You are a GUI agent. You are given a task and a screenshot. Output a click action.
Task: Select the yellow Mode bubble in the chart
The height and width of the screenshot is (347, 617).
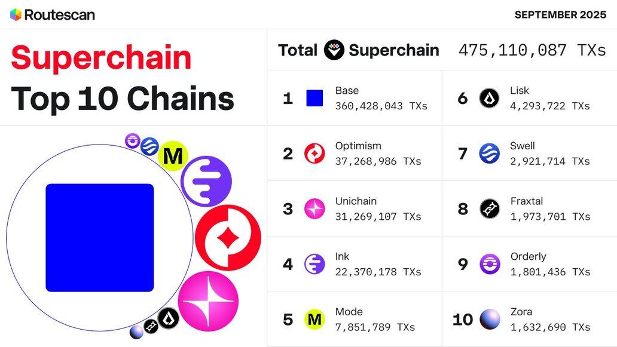[x=173, y=157]
